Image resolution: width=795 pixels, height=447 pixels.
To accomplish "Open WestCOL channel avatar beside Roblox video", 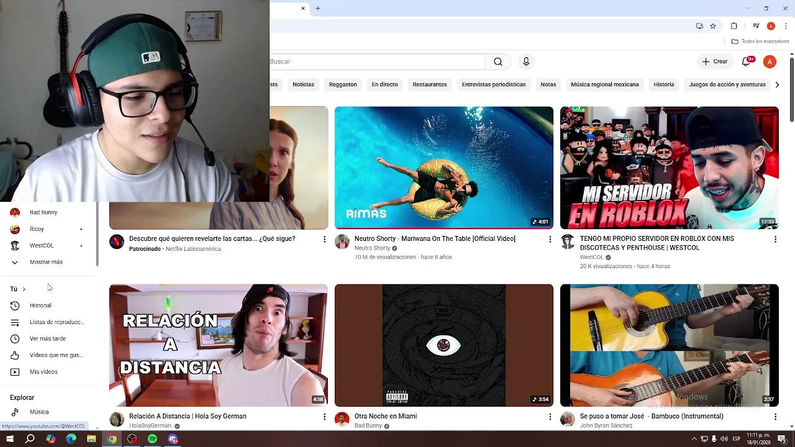I will pyautogui.click(x=568, y=242).
